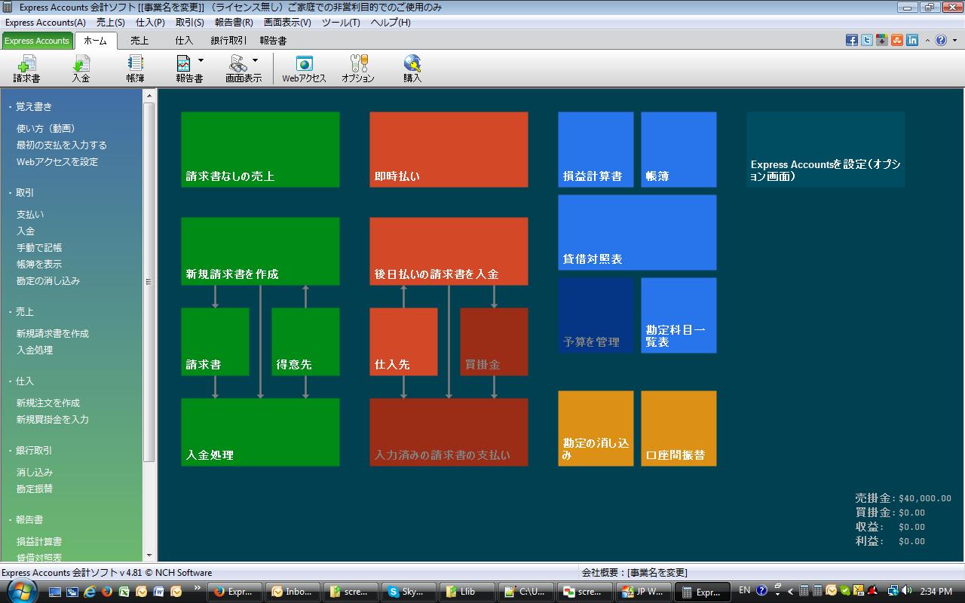Launch Internet Explorer from quick launch
Image resolution: width=965 pixels, height=603 pixels.
click(x=90, y=592)
